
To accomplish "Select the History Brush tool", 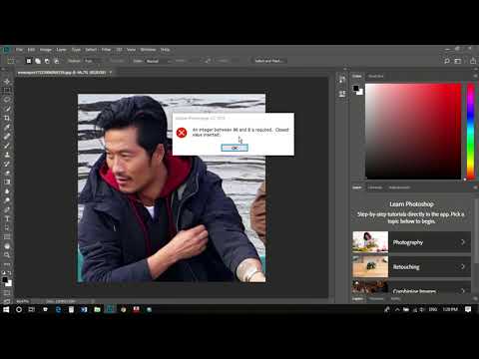I will 7,164.
